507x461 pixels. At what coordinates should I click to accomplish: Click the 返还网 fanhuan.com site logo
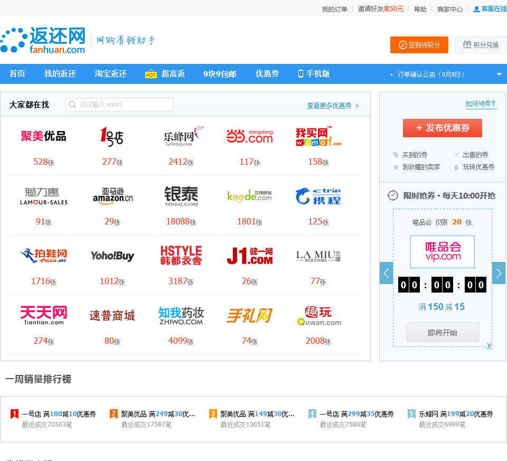(x=43, y=40)
